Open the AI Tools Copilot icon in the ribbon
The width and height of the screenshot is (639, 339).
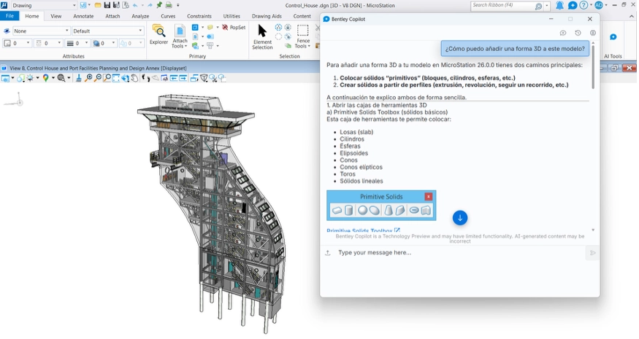pyautogui.click(x=613, y=37)
